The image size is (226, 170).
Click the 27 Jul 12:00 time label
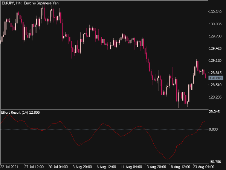pyautogui.click(x=34, y=167)
